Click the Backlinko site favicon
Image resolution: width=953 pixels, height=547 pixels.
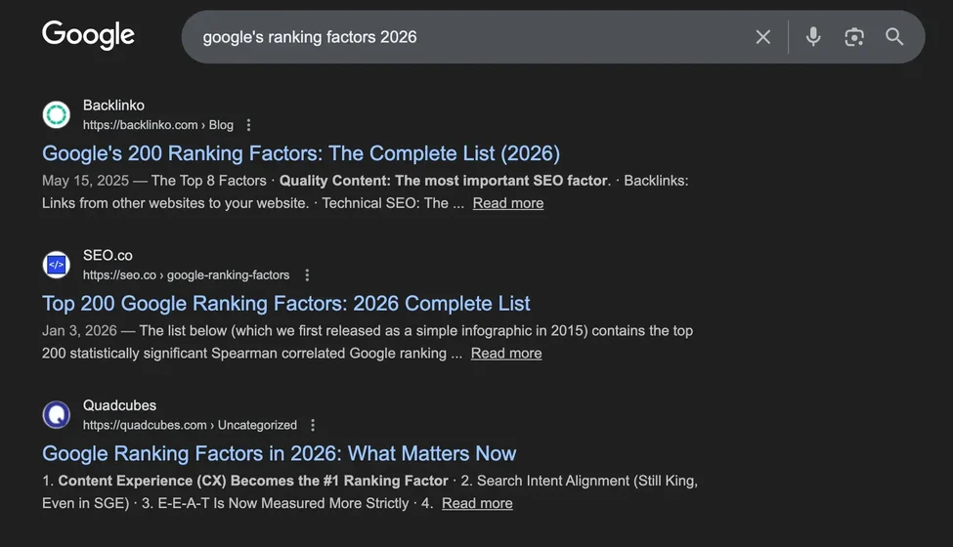pyautogui.click(x=57, y=114)
